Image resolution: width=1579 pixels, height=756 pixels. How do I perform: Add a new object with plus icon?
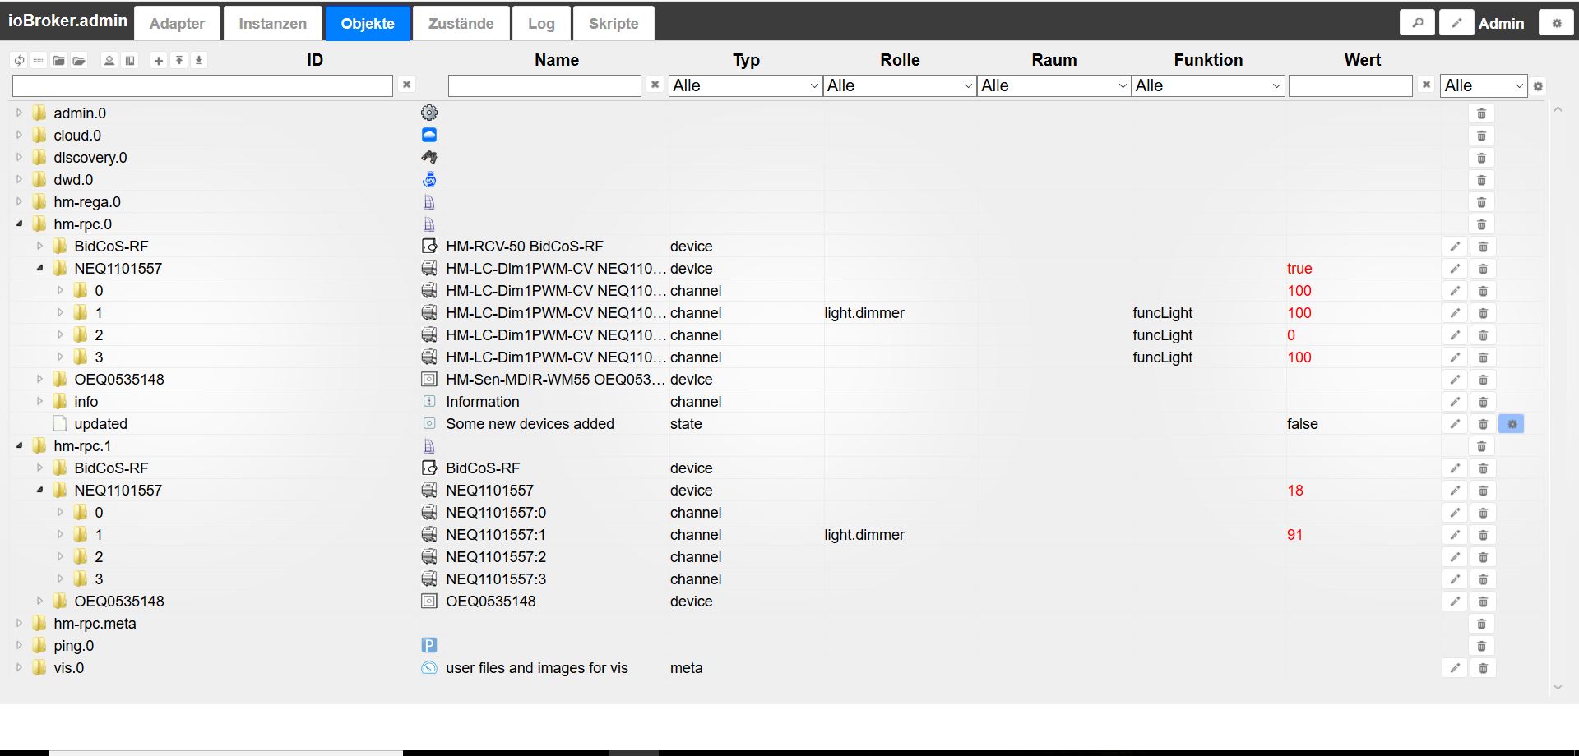pos(159,60)
